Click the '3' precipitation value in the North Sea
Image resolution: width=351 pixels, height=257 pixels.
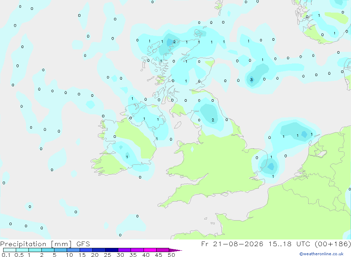251,80
